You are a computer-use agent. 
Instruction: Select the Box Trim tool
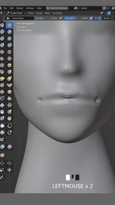(x=9, y=133)
